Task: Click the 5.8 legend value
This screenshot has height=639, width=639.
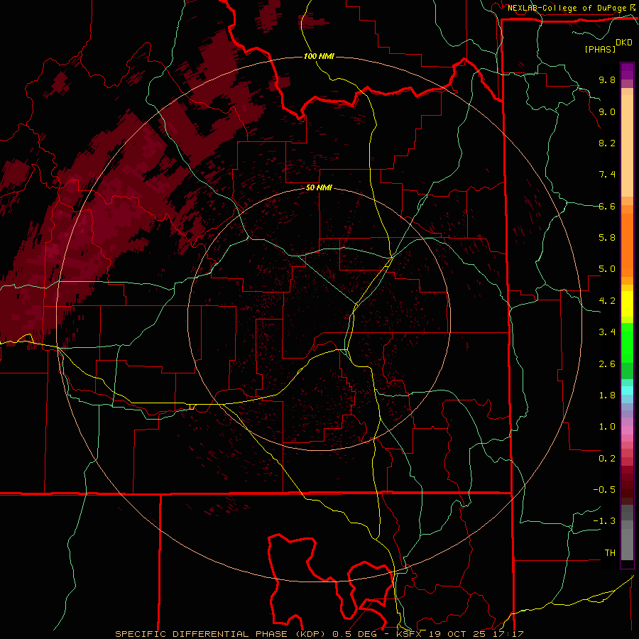Action: pos(607,238)
